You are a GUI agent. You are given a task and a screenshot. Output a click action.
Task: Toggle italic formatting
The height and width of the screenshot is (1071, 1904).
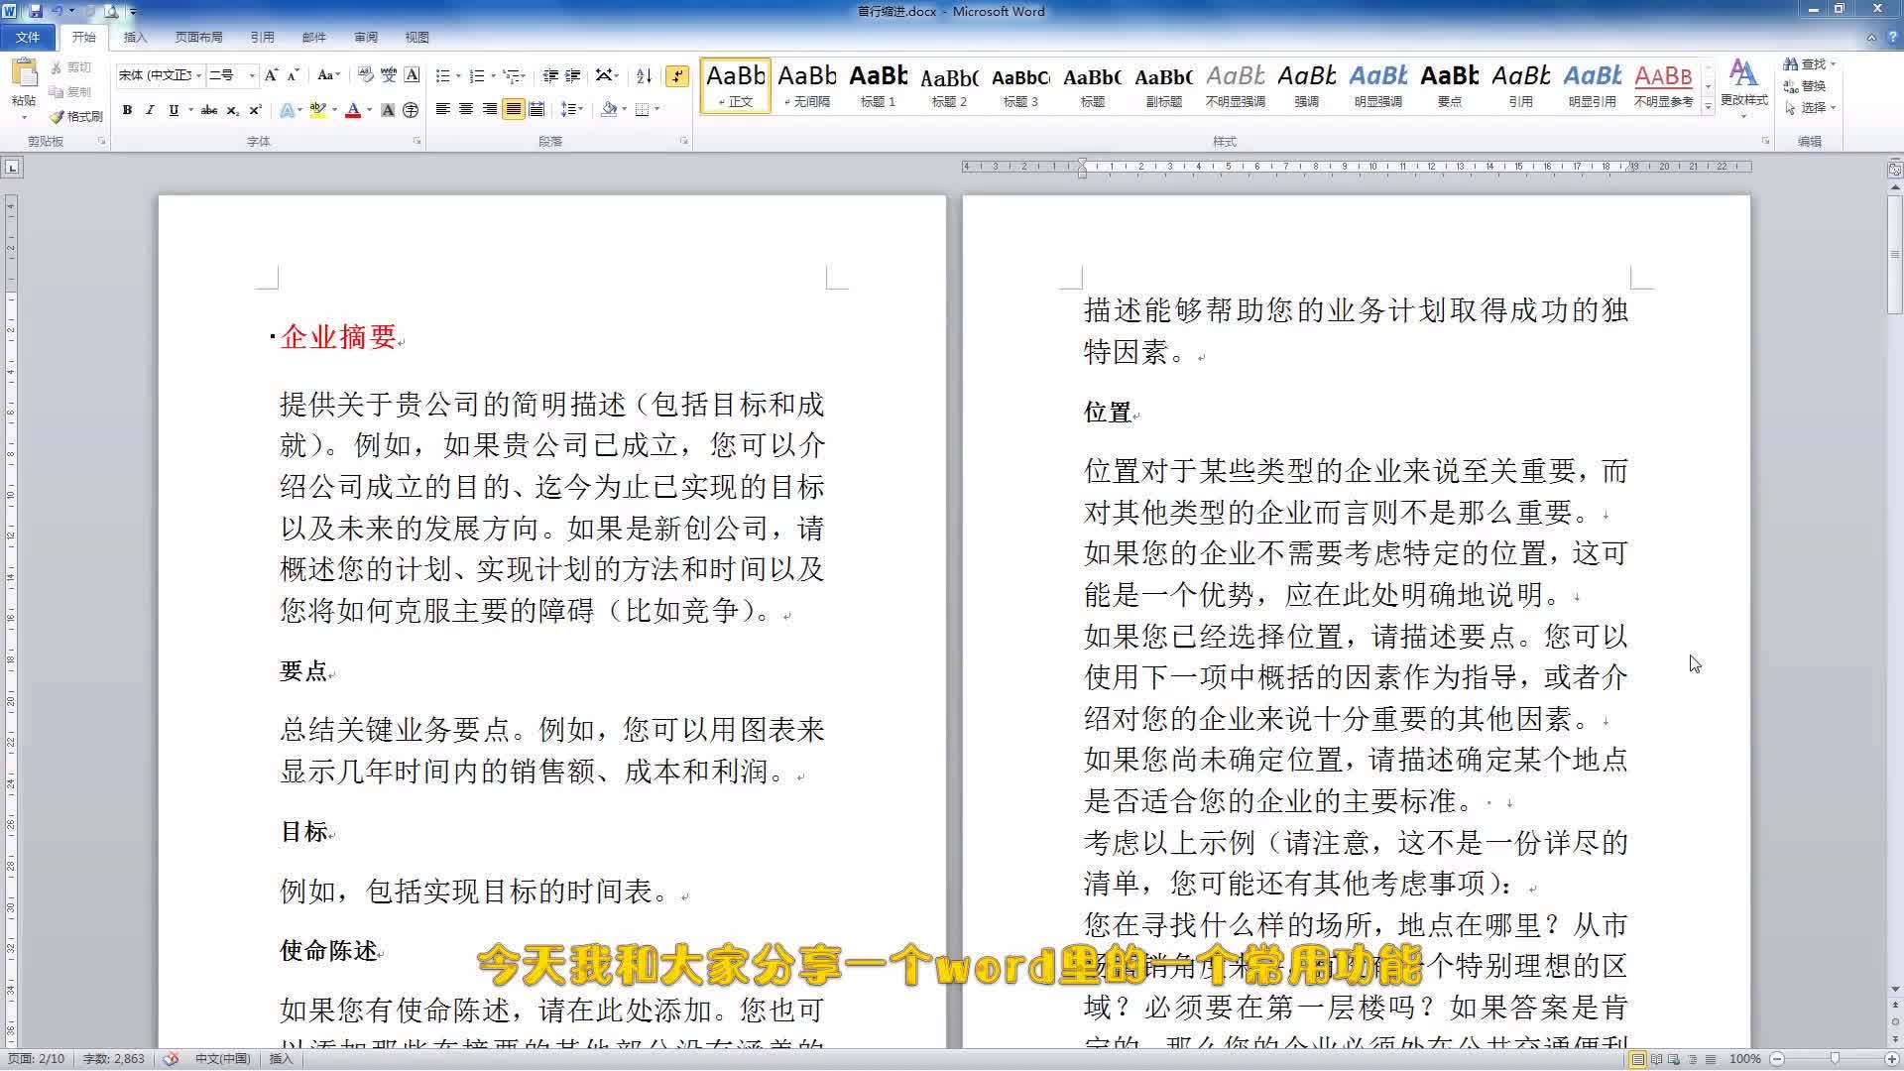tap(149, 110)
